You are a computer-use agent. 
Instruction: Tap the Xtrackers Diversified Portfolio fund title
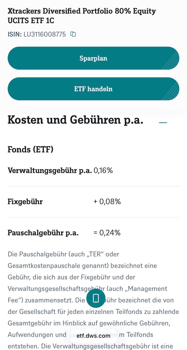click(x=82, y=16)
